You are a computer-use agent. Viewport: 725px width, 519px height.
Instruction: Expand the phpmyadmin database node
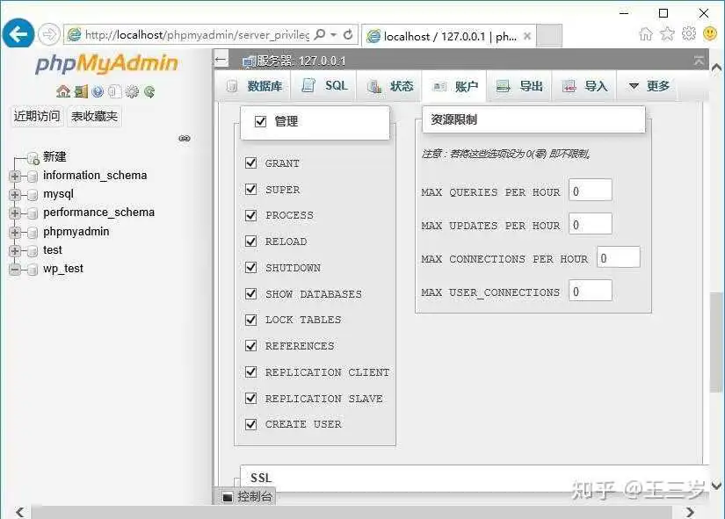tap(15, 232)
